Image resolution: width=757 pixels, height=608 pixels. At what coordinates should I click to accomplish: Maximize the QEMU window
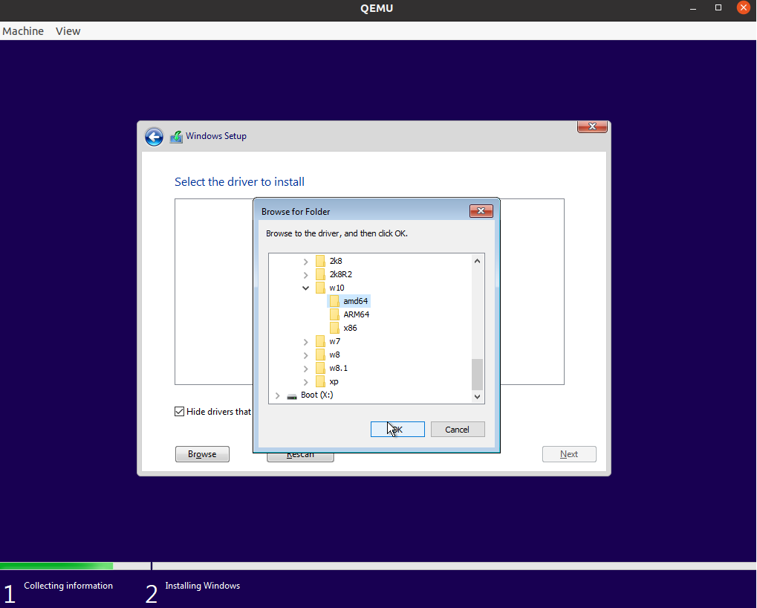pos(718,7)
